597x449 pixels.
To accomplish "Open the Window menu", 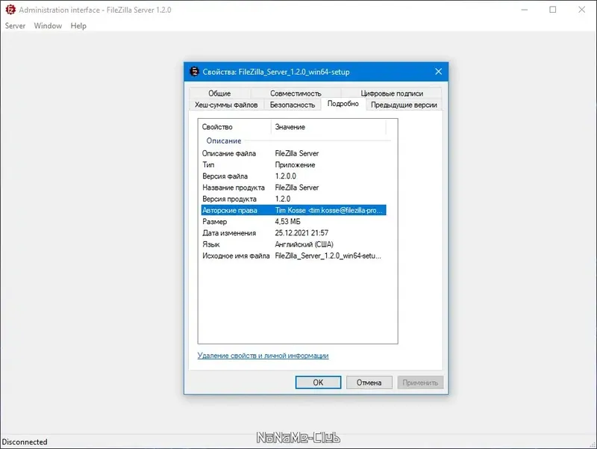I will [48, 25].
